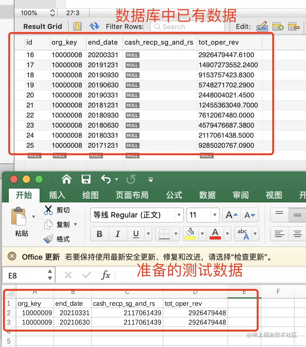Change the 100% zoom stepper
306x347 pixels.
click(52, 13)
